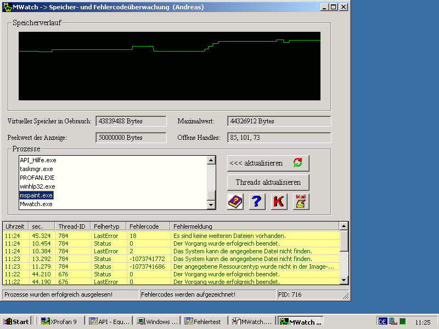Click the Peekwert der Anzeige field
This screenshot has height=329, width=439.
[131, 138]
